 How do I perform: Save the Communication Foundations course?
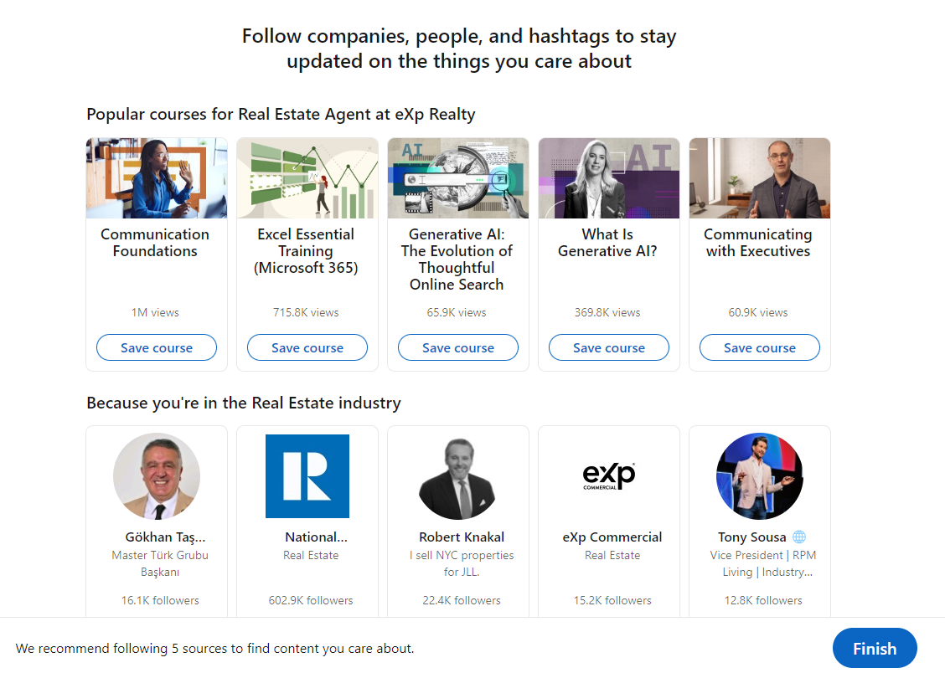click(157, 347)
